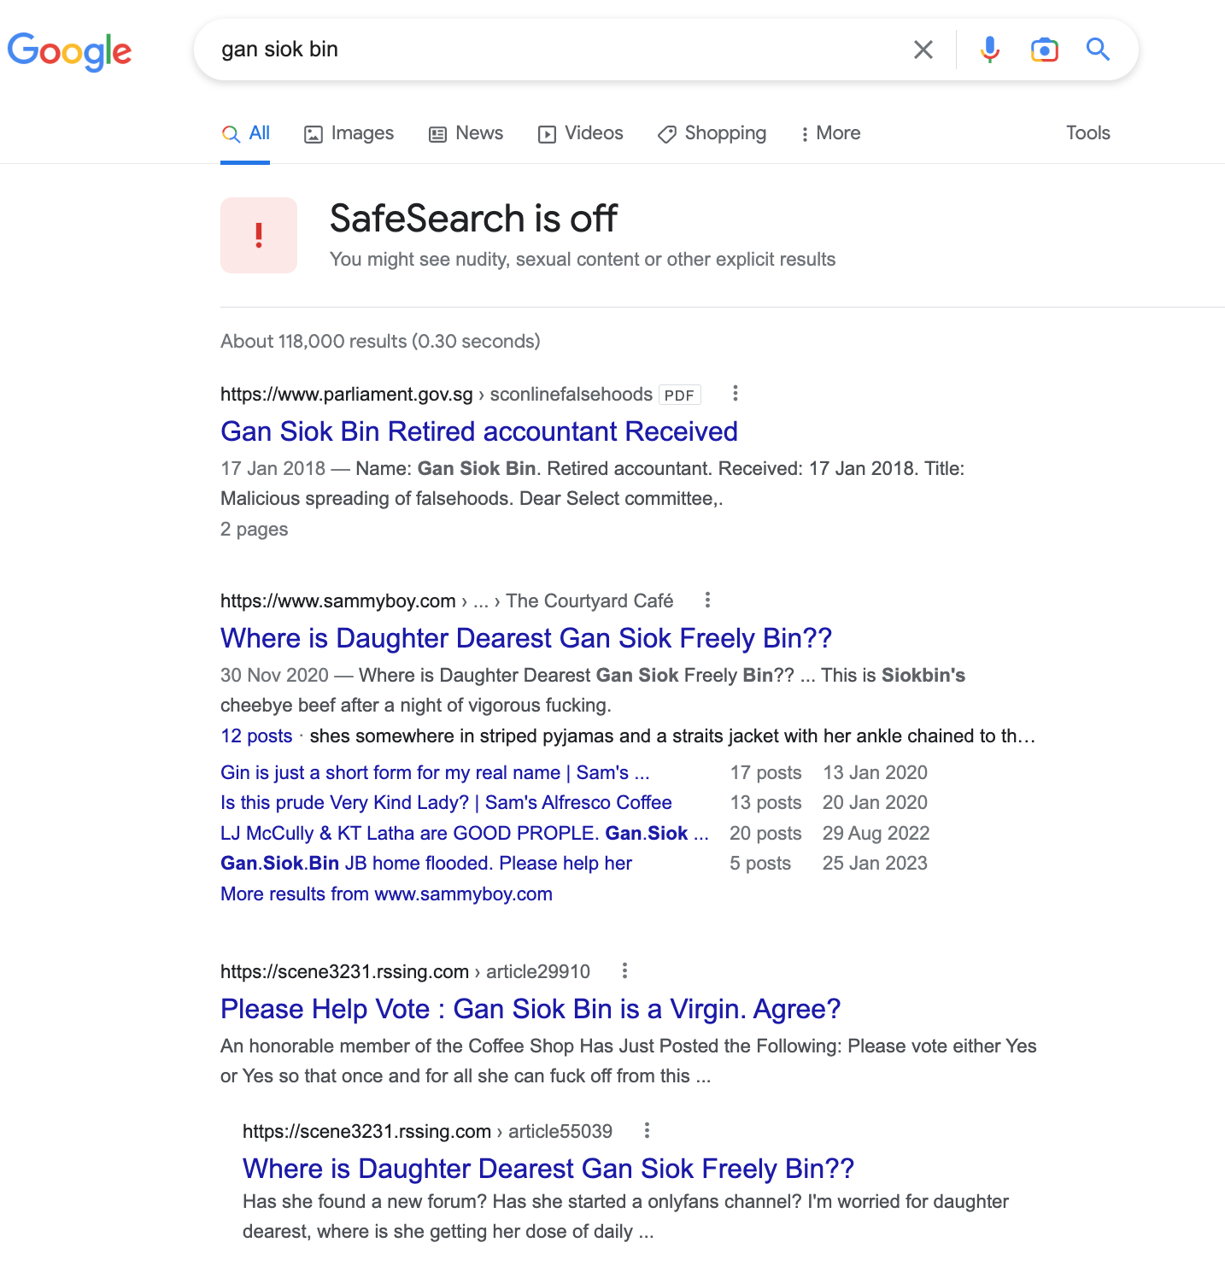Open 'Please Help Vote' result link

click(x=530, y=1009)
